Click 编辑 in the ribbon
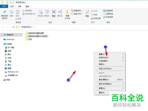Viewport: 148px width, 111px height. pyautogui.click(x=94, y=15)
